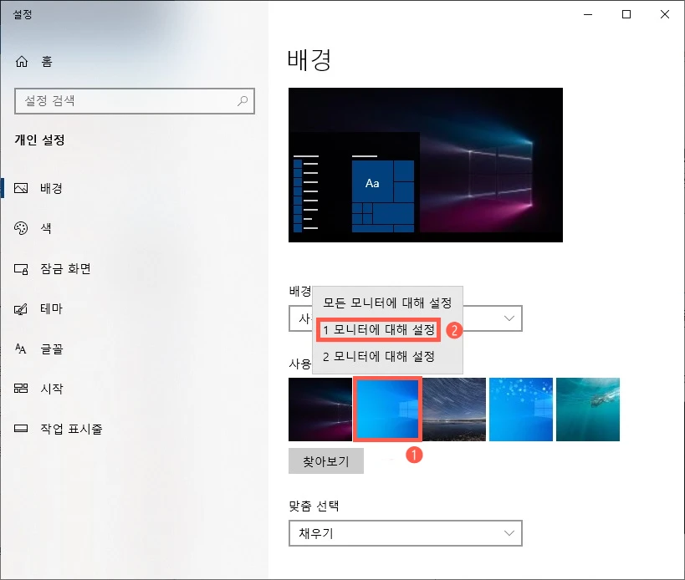Minimize the 설정 window
685x580 pixels.
[588, 14]
